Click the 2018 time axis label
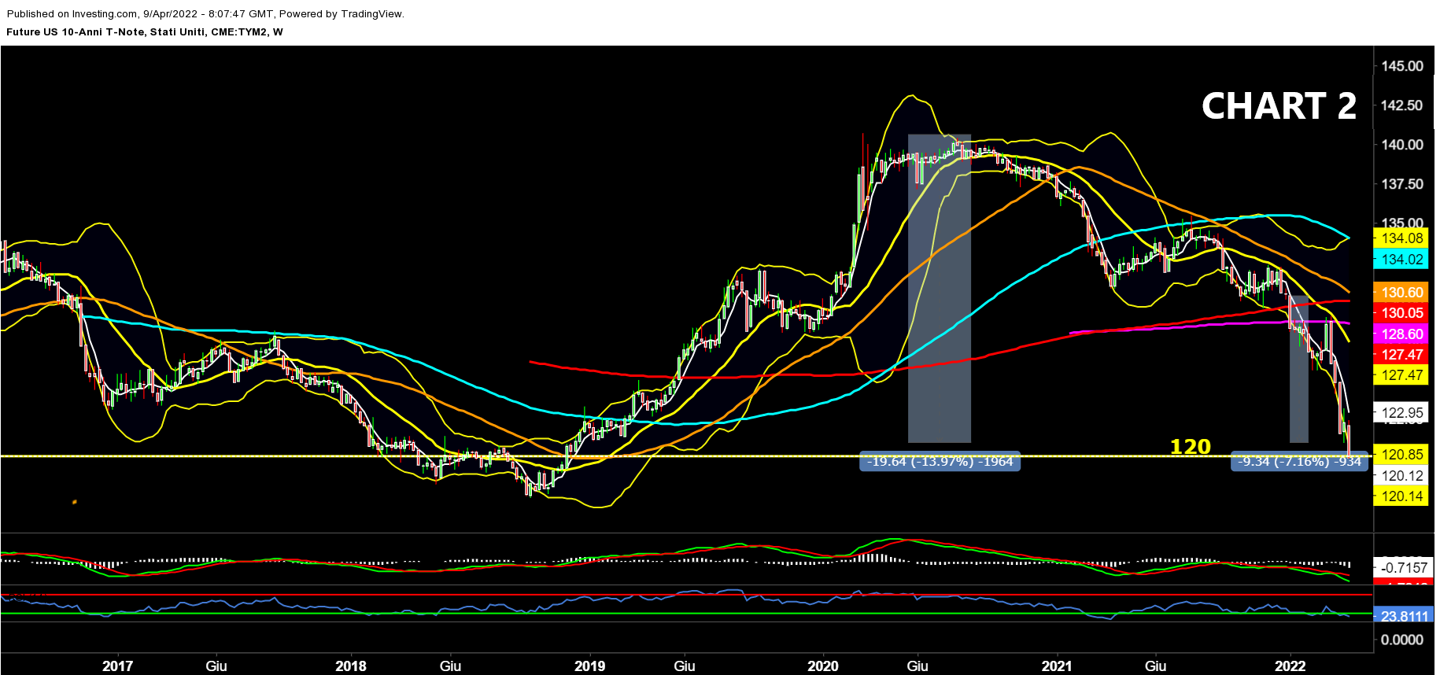Screen dimensions: 1440x675 click(351, 666)
